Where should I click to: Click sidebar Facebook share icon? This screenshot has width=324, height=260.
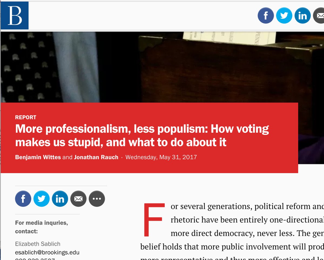(x=23, y=199)
